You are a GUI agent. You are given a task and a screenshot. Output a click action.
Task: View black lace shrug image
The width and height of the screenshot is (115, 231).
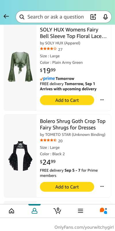point(20,156)
